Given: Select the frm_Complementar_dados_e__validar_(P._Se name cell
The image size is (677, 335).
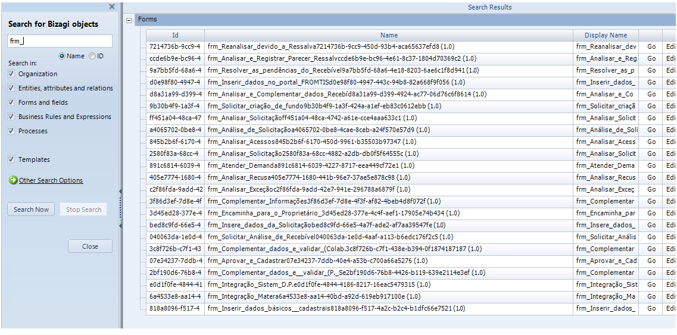Looking at the screenshot, I should (x=389, y=273).
